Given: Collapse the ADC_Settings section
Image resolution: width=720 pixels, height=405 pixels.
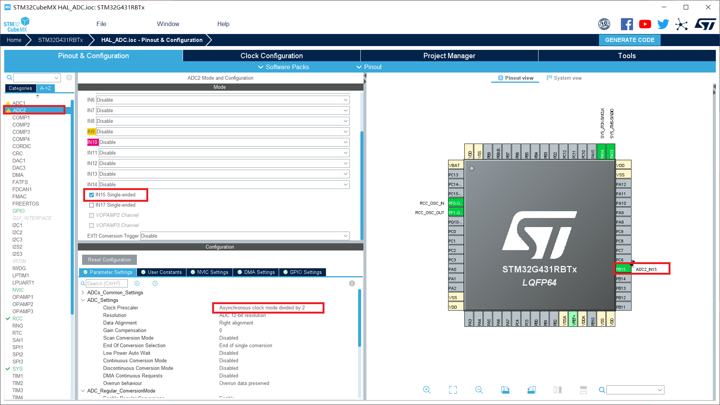Looking at the screenshot, I should (83, 300).
